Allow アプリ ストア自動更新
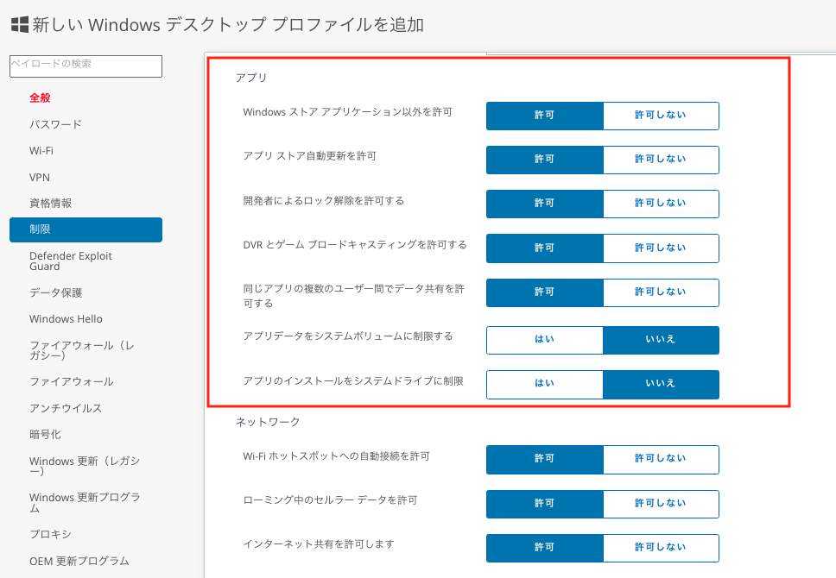This screenshot has height=578, width=836. 544,160
